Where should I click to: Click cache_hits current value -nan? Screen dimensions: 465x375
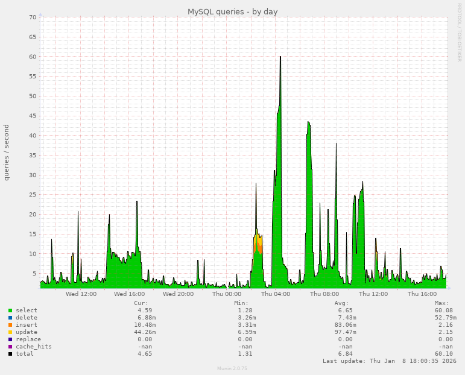145,347
